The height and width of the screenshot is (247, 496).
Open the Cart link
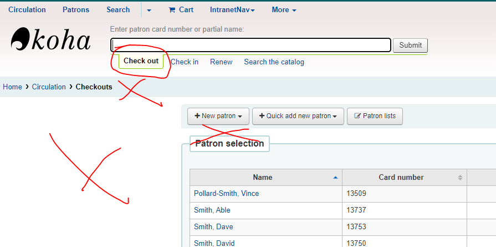(x=181, y=9)
